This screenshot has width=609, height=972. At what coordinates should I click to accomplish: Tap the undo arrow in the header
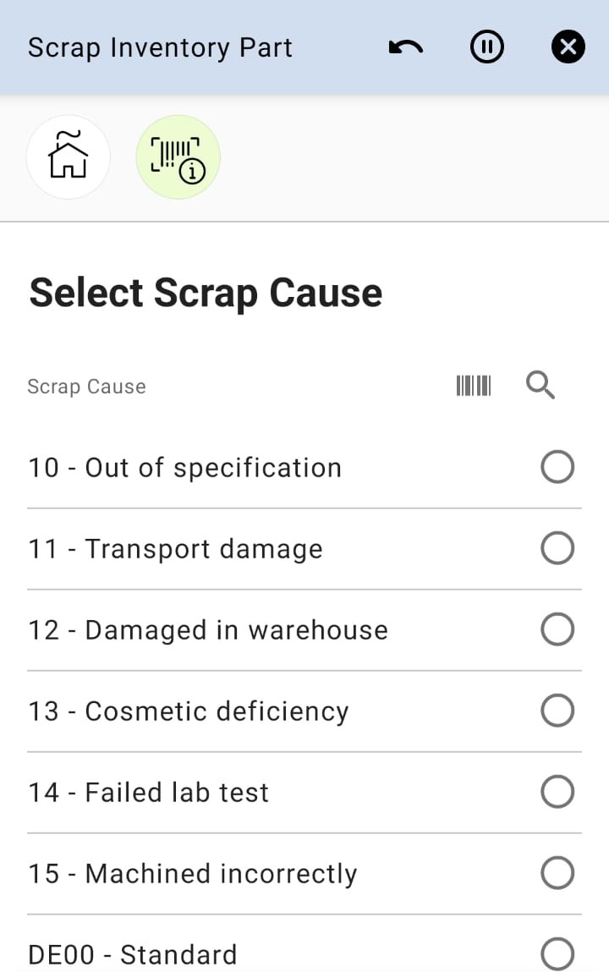point(405,47)
